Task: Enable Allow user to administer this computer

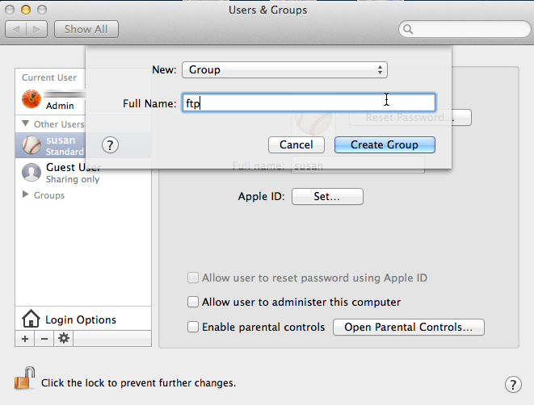Action: 193,303
